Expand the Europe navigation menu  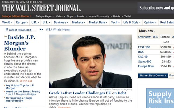[x=22, y=22]
